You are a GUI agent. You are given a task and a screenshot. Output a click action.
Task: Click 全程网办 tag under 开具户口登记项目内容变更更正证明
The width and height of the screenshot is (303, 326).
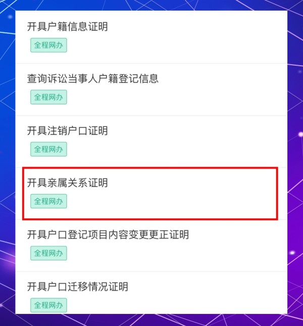coord(48,253)
